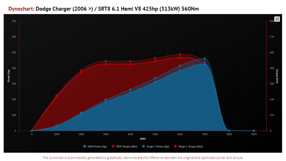286x161 pixels.
Task: Click the Stage 1 Power point at 4000 RPM
Action: coord(131,90)
